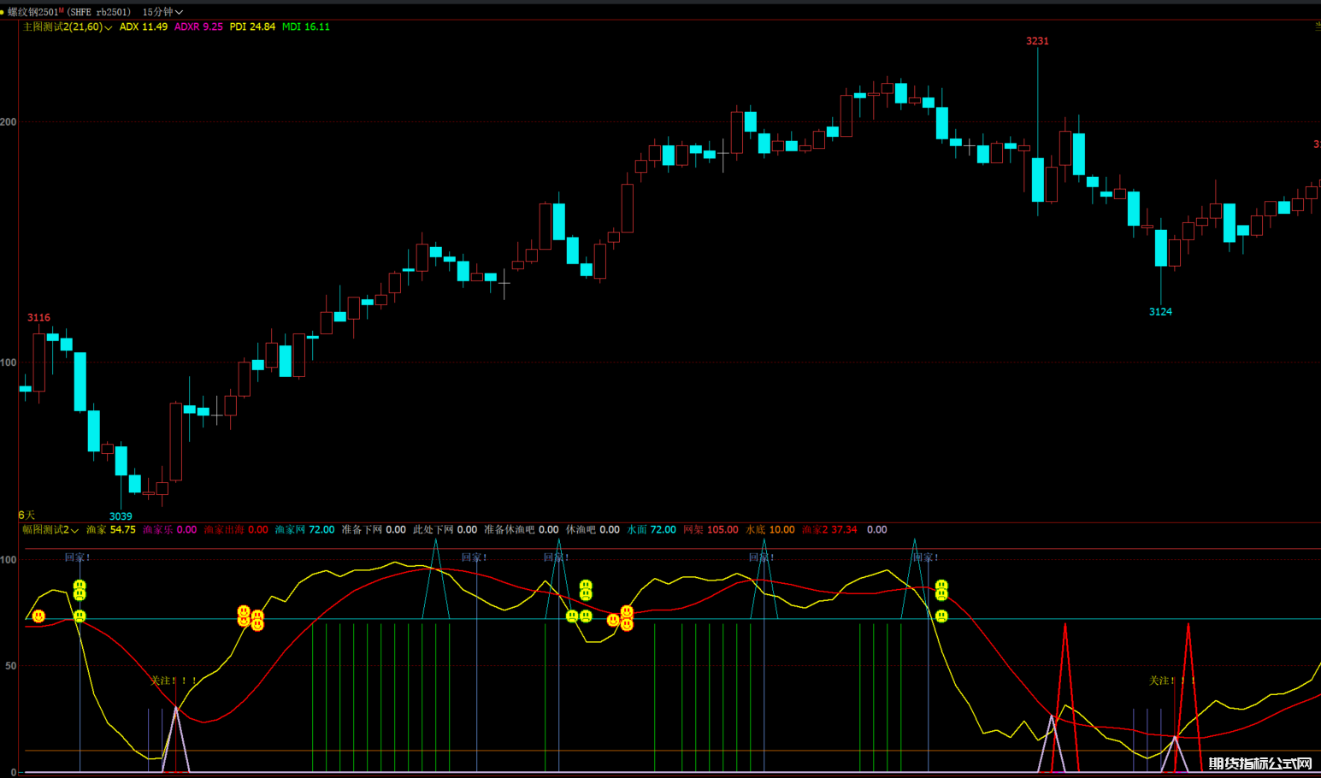Screen dimensions: 1321x778
Task: Click the 3124 low price label
Action: 1160,312
